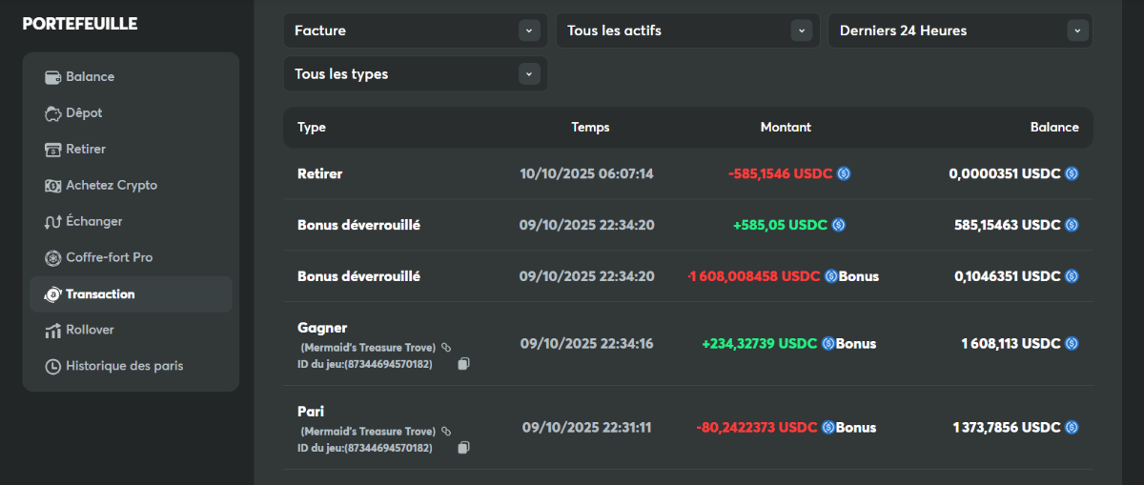The width and height of the screenshot is (1144, 485).
Task: Go to the Rollover menu entry
Action: point(90,331)
